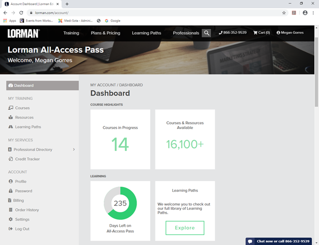Image resolution: width=319 pixels, height=245 pixels.
Task: Click the Credit Tracker icon
Action: (x=11, y=159)
